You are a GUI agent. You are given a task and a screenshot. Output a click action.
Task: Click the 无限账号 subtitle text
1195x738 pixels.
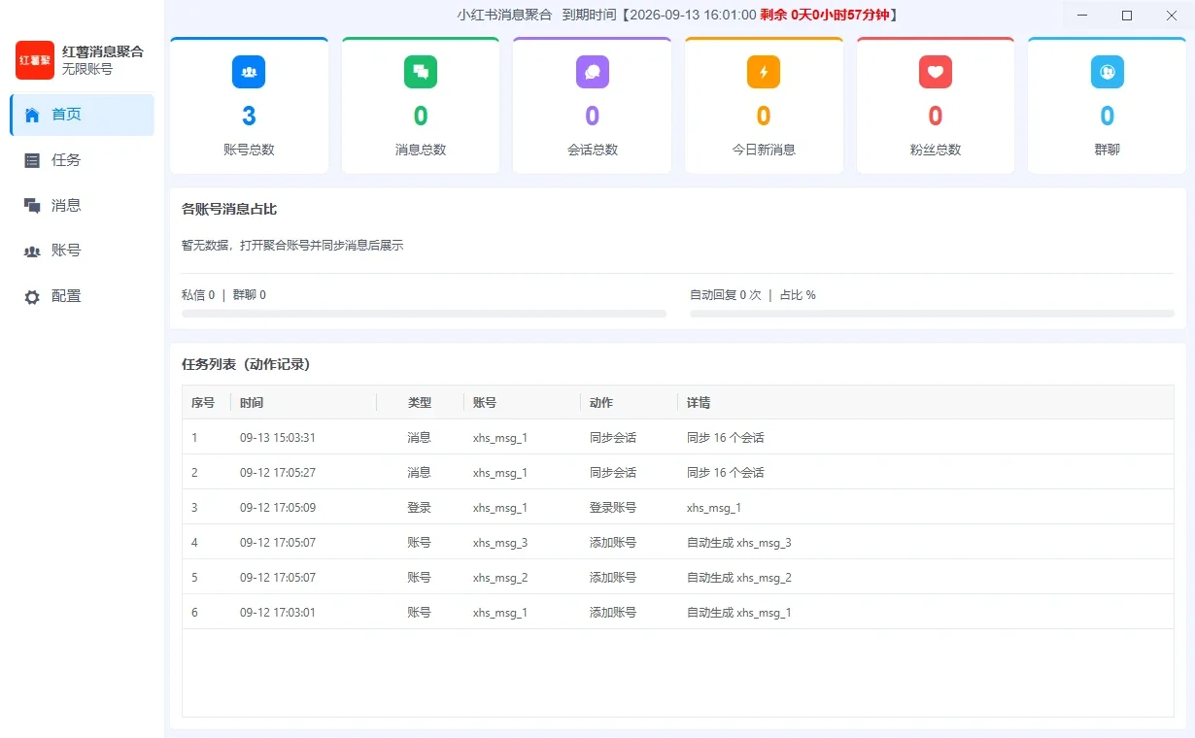[87, 70]
